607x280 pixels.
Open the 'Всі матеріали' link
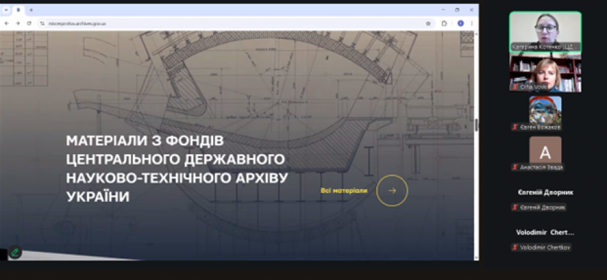coord(343,190)
